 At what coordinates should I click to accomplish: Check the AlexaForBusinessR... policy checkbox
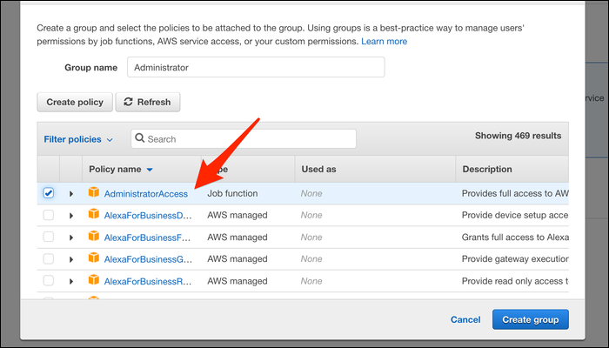[49, 281]
